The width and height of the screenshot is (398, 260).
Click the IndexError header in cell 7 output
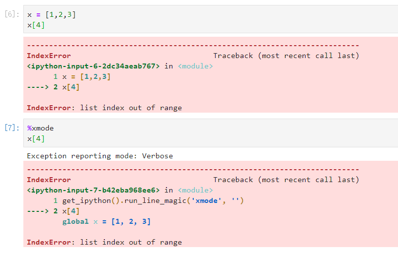tap(49, 180)
